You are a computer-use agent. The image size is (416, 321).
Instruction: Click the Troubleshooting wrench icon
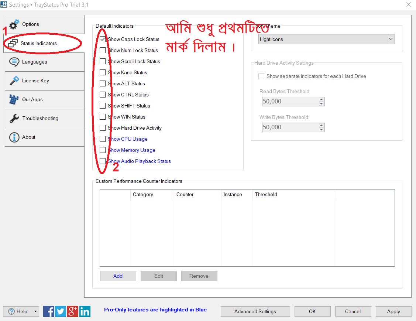14,119
